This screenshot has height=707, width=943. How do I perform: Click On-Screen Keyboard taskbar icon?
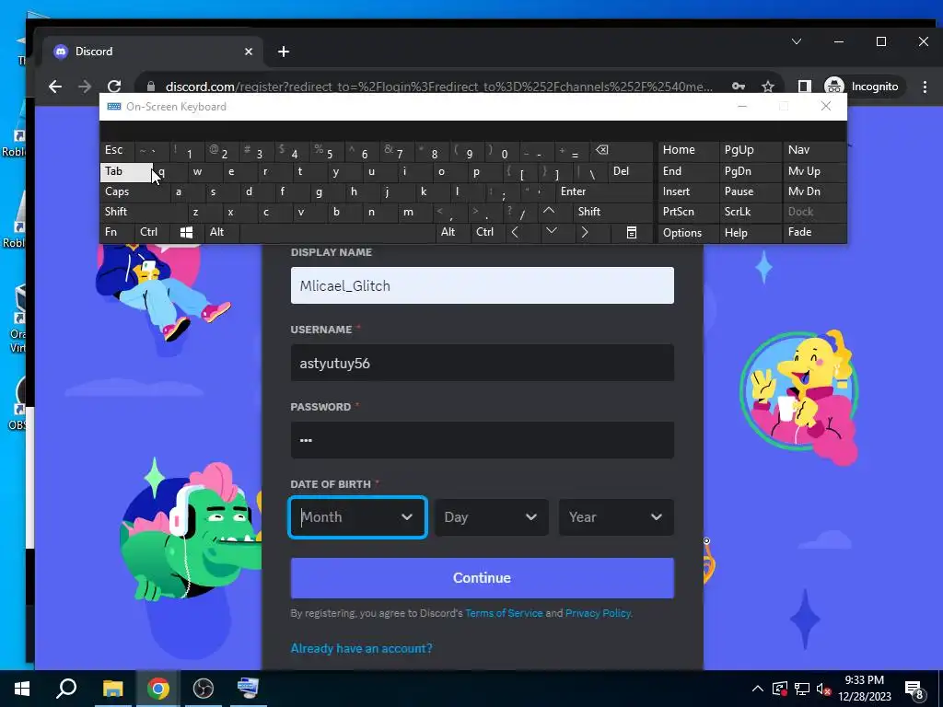point(248,689)
